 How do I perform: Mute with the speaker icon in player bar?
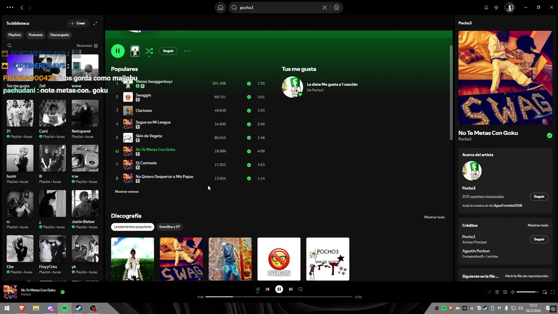point(513,292)
